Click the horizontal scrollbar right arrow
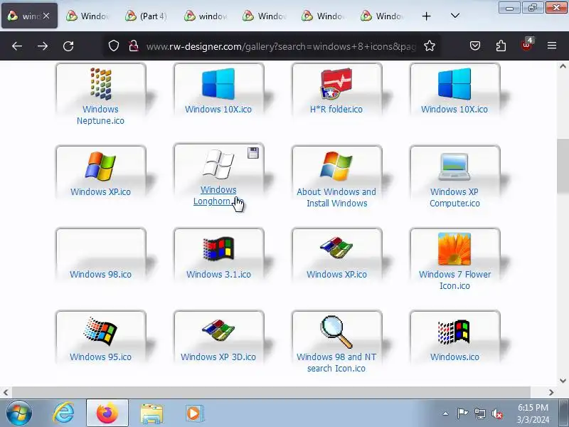The image size is (569, 427). (x=551, y=392)
